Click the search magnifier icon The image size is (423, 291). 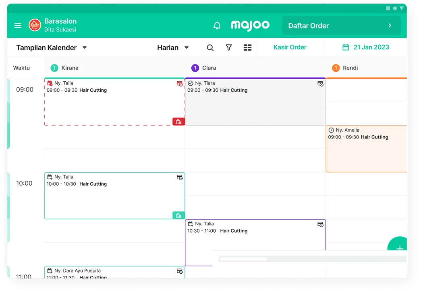point(210,47)
